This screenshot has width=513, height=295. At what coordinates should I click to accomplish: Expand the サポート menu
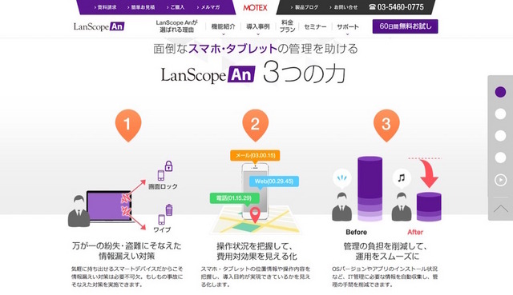coord(347,27)
